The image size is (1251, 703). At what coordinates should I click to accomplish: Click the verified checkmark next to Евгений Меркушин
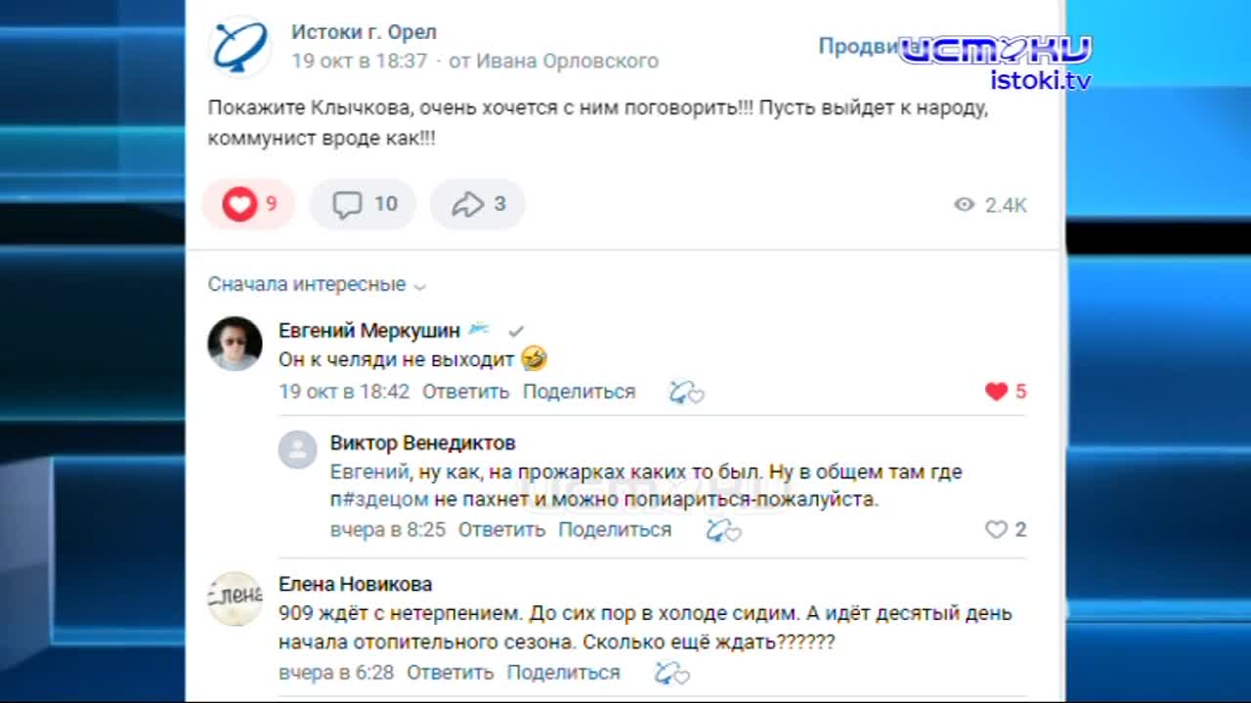click(x=515, y=330)
